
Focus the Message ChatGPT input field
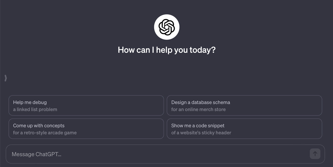[x=159, y=154]
